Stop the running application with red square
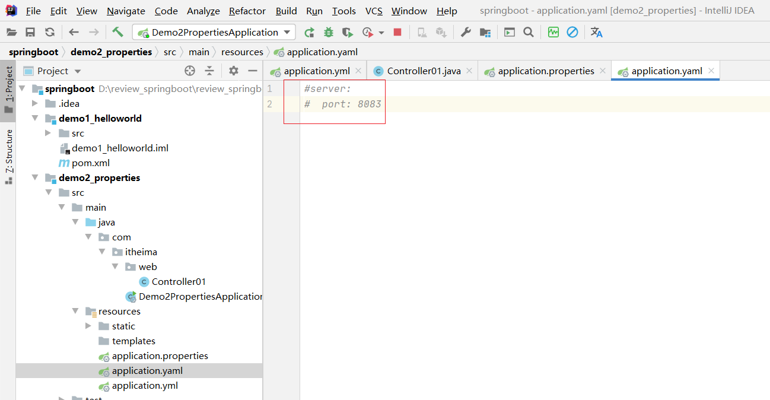Image resolution: width=770 pixels, height=400 pixels. coord(397,32)
